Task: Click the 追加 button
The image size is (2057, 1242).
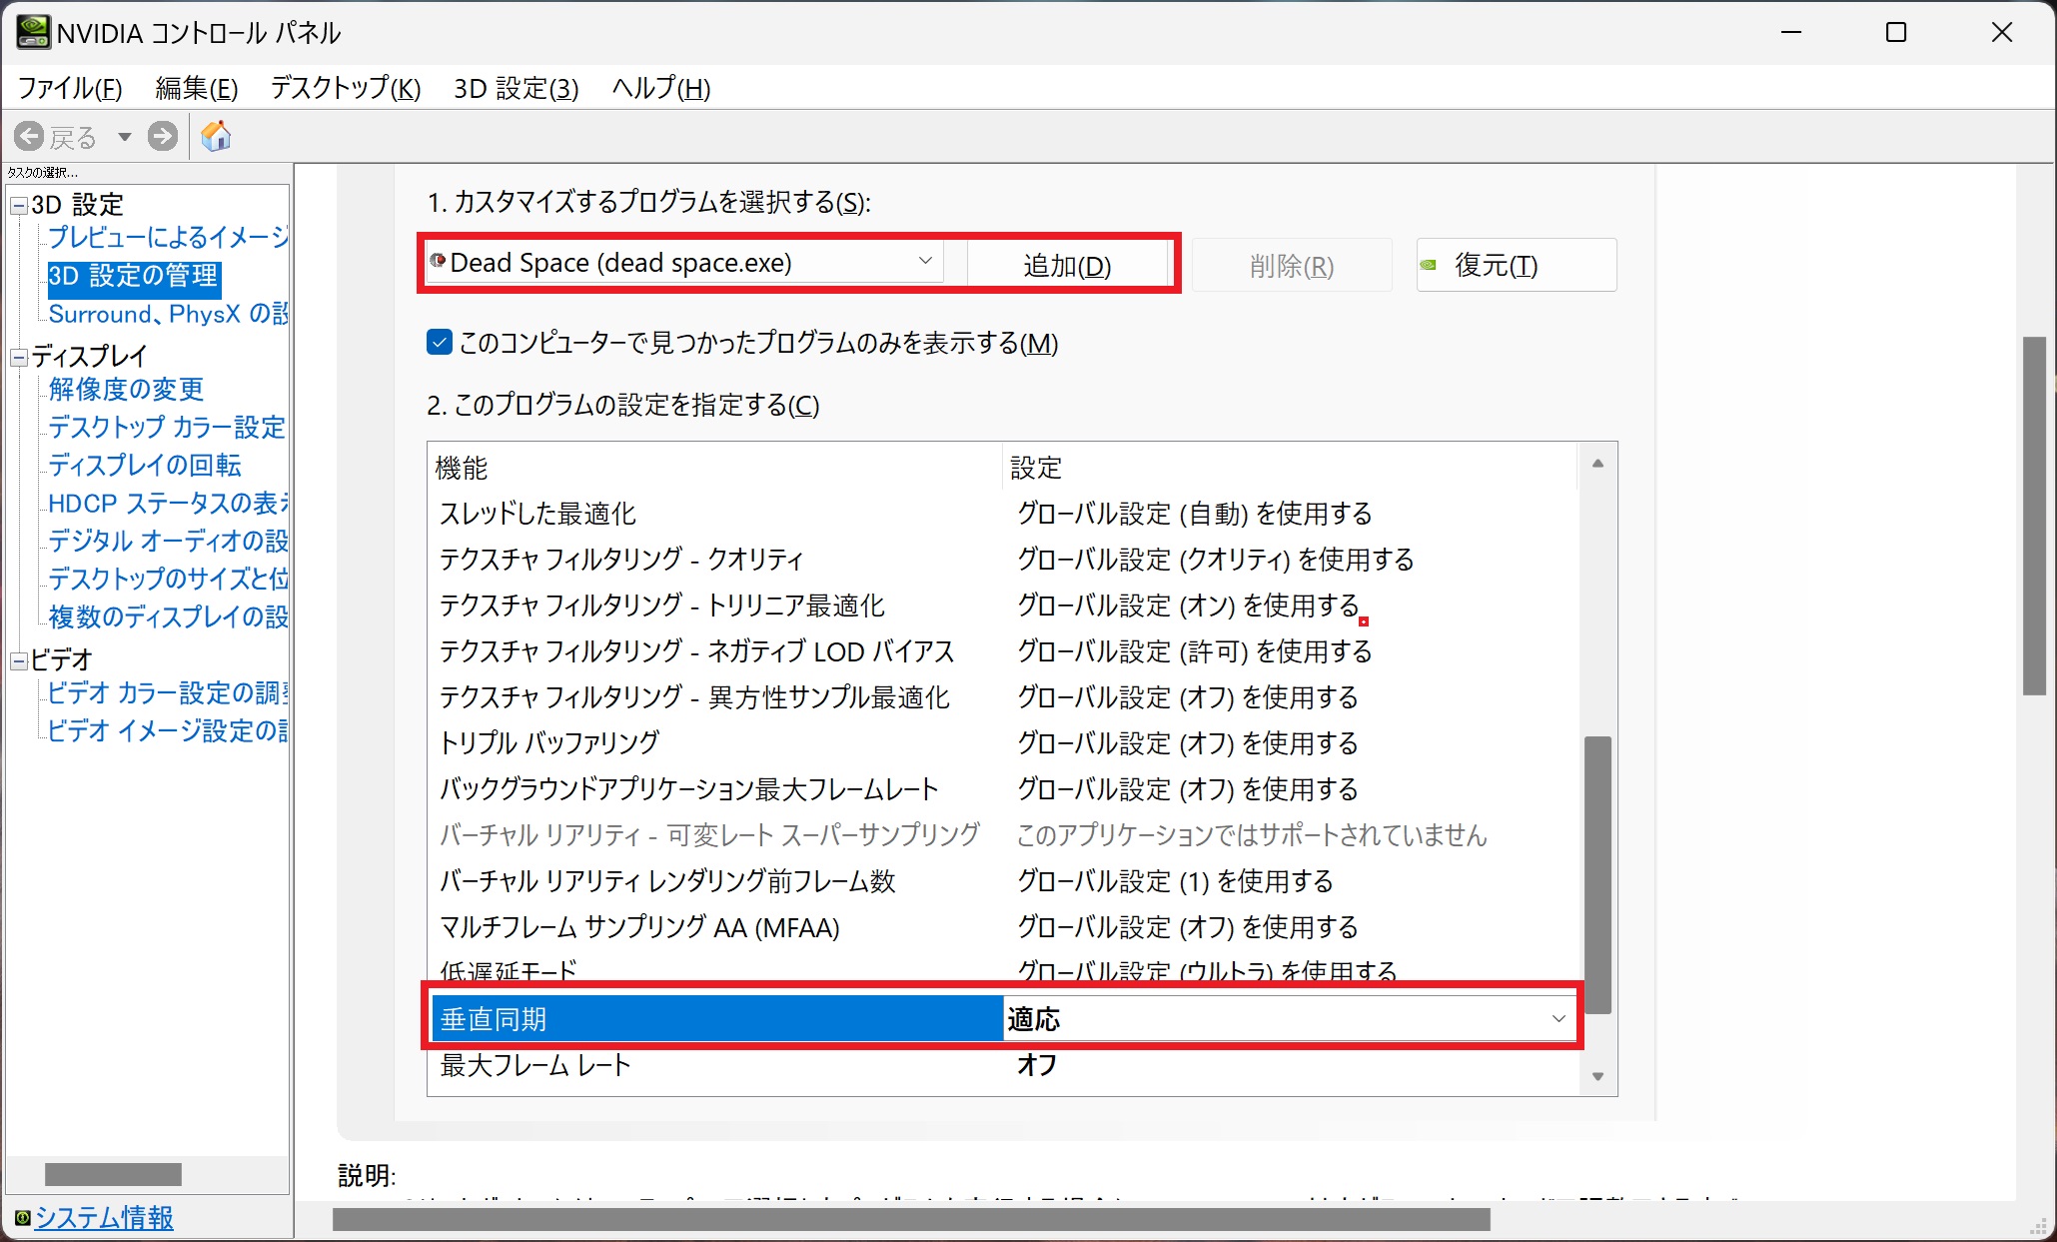Action: tap(1067, 265)
